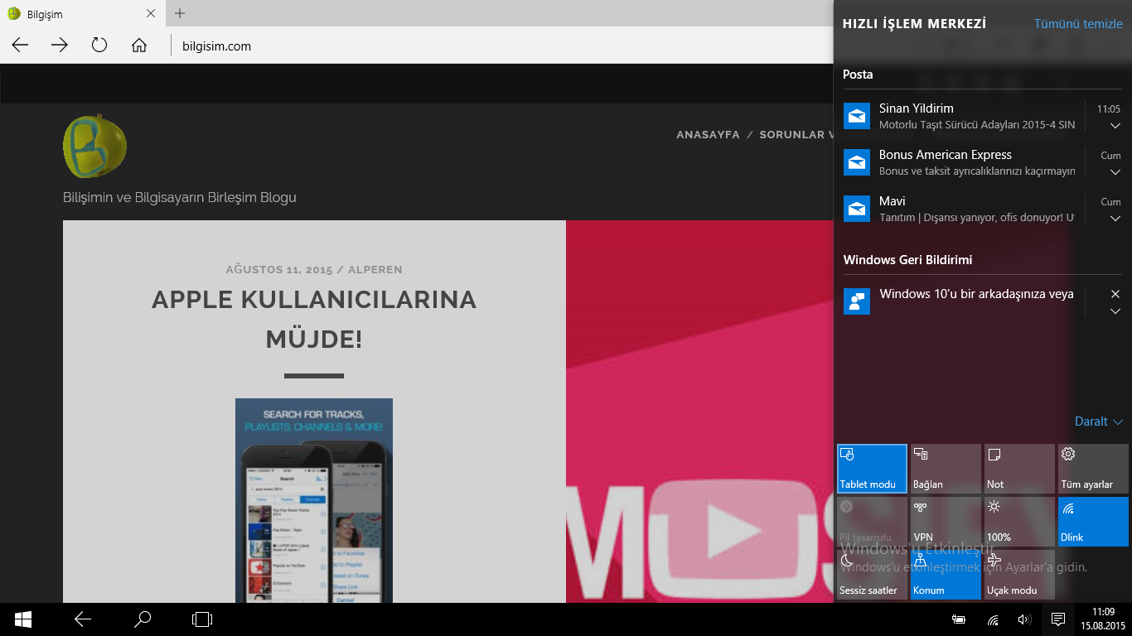Image resolution: width=1132 pixels, height=636 pixels.
Task: Go forward in the browser
Action: 60,46
